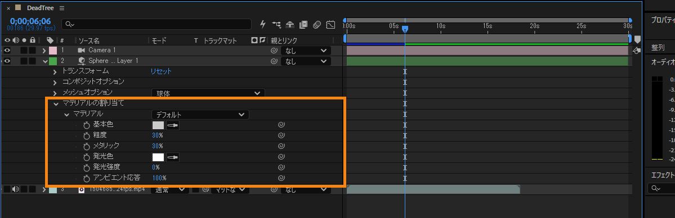
Task: Click stopwatch for アンビエント応答 property
Action: click(87, 178)
